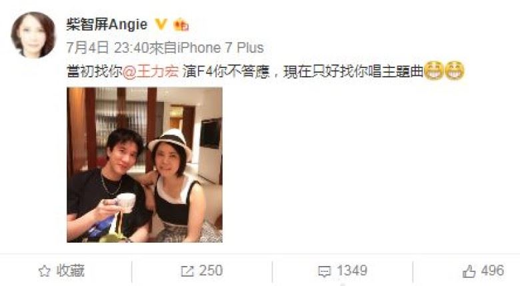Enlarge the attached photo of two people
Image resolution: width=520 pixels, height=286 pixels.
(x=145, y=165)
